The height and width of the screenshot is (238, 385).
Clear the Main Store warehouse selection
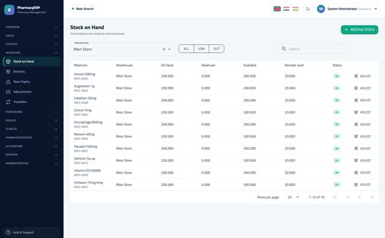pos(164,49)
